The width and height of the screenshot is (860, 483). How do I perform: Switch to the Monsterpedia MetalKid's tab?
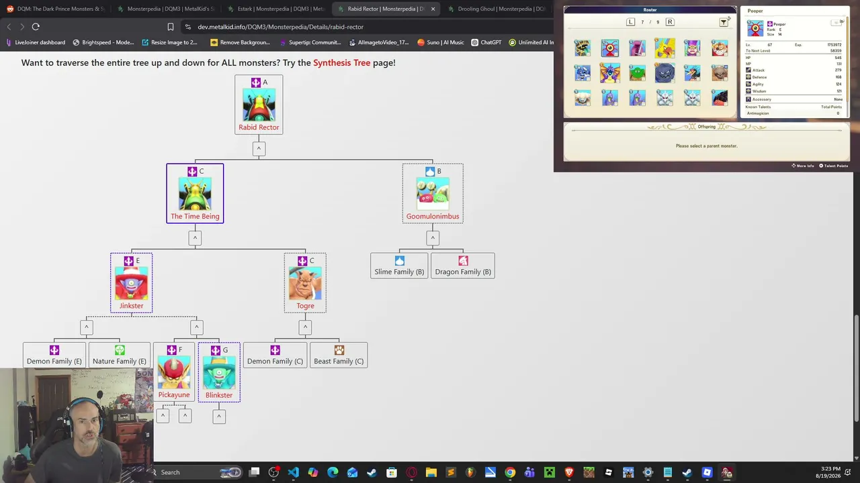pos(165,9)
